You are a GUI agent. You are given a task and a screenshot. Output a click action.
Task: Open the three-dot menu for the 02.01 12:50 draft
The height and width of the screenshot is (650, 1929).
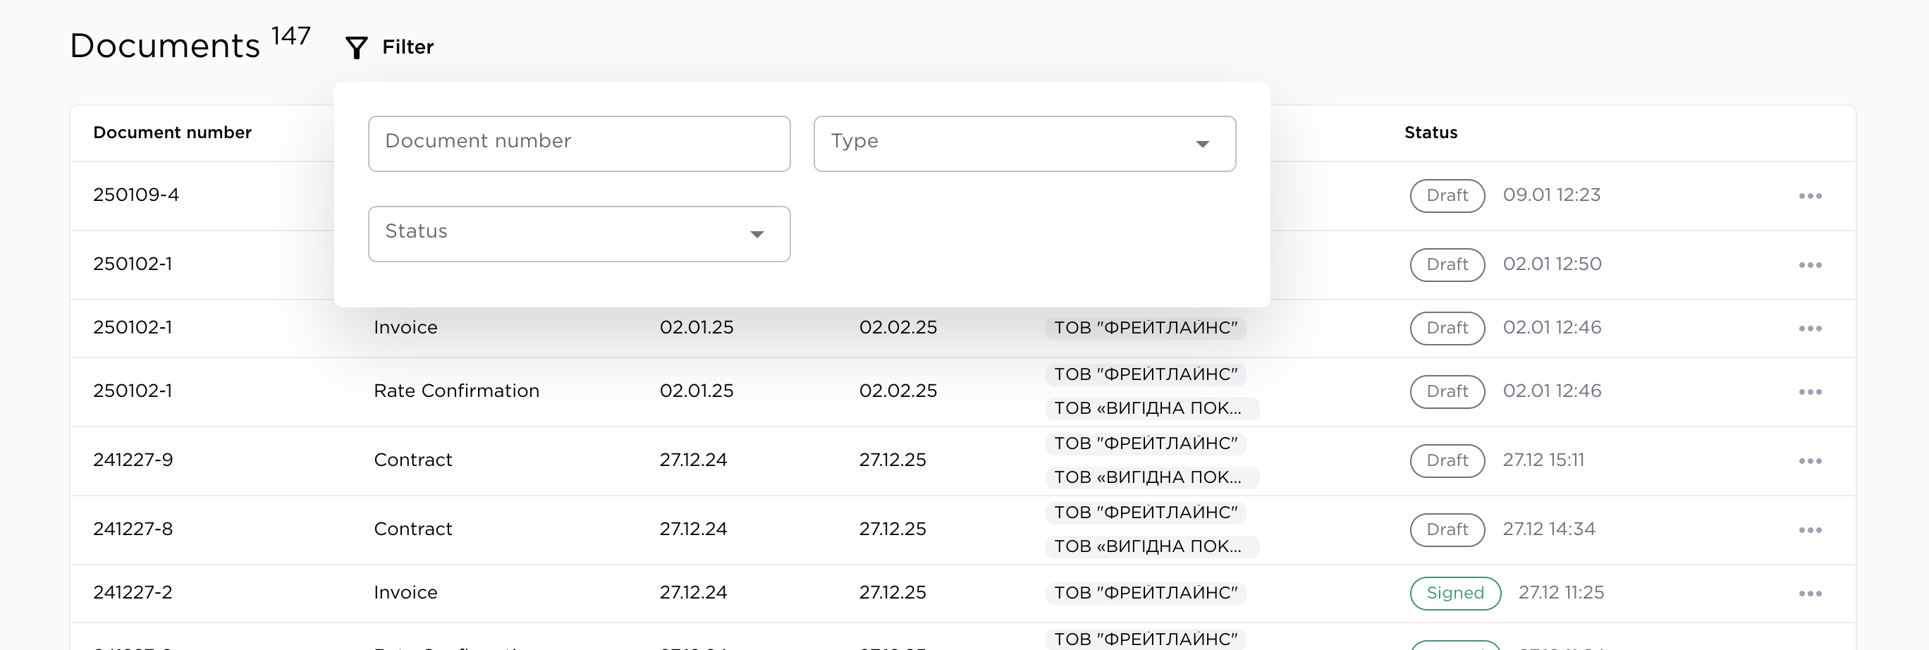click(1810, 265)
